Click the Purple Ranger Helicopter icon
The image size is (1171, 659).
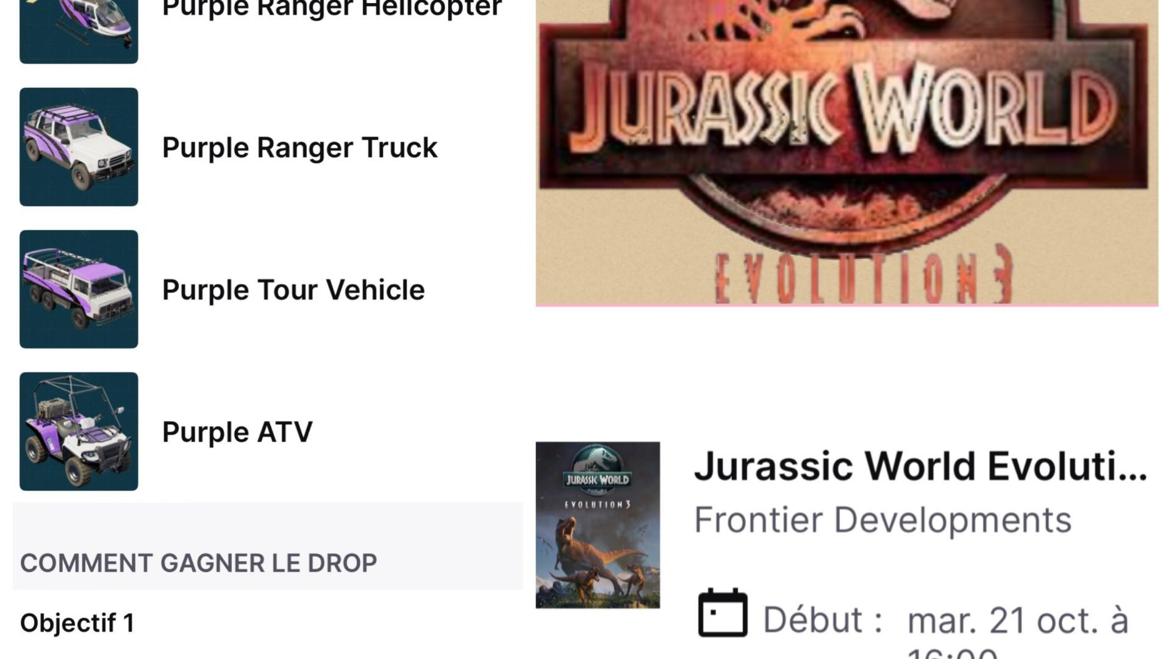(x=79, y=31)
